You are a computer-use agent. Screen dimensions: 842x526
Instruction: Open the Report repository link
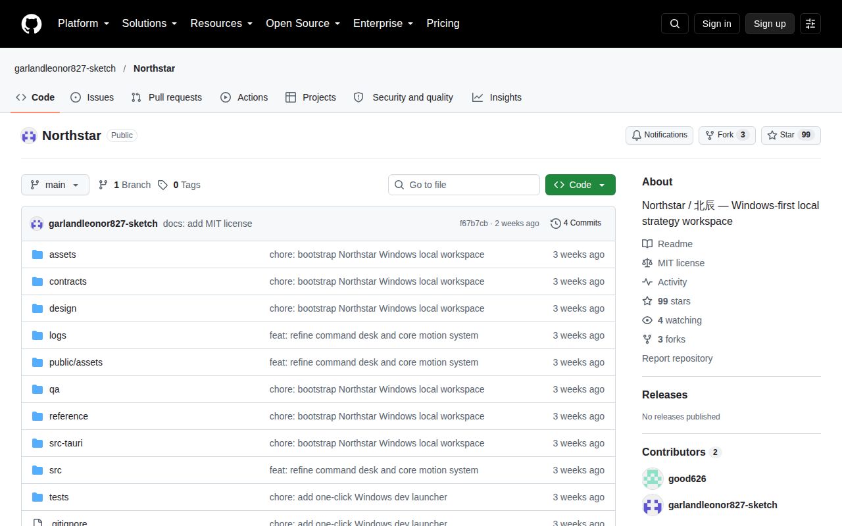coord(677,358)
